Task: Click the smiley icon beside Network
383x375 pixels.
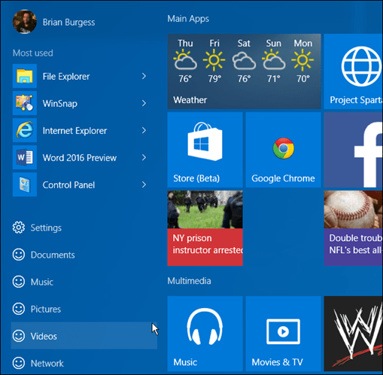Action: 19,363
